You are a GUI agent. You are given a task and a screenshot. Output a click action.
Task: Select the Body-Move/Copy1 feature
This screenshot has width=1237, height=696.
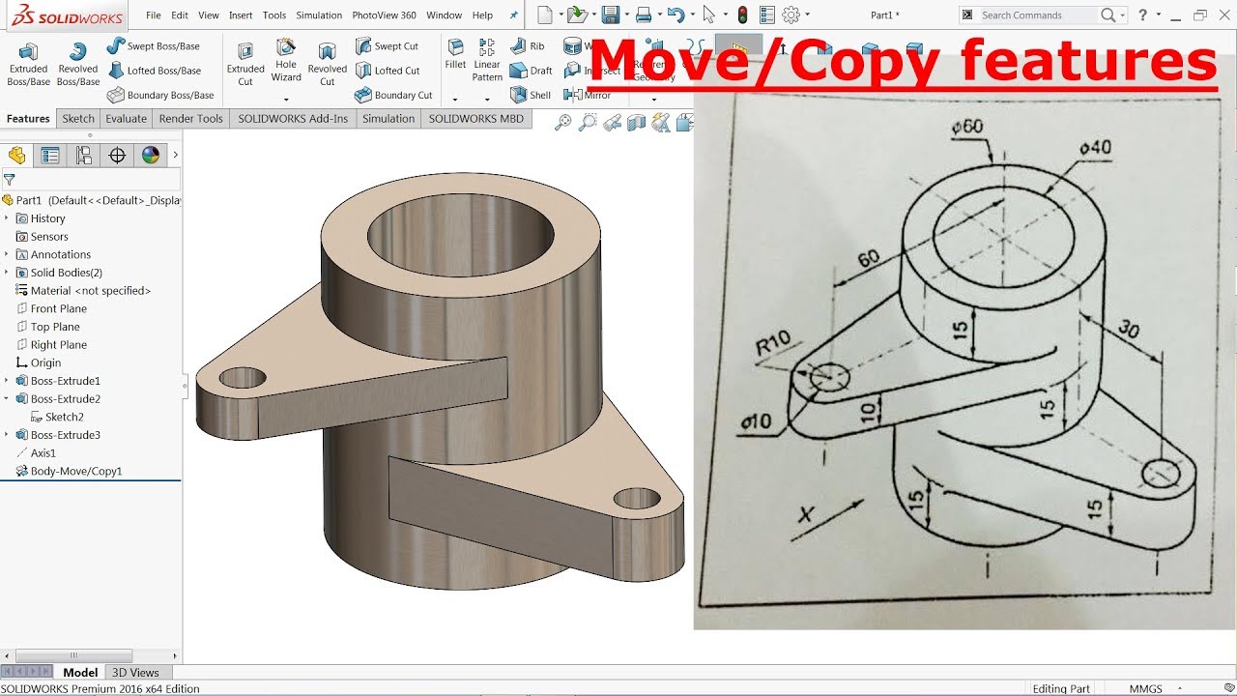pos(69,471)
